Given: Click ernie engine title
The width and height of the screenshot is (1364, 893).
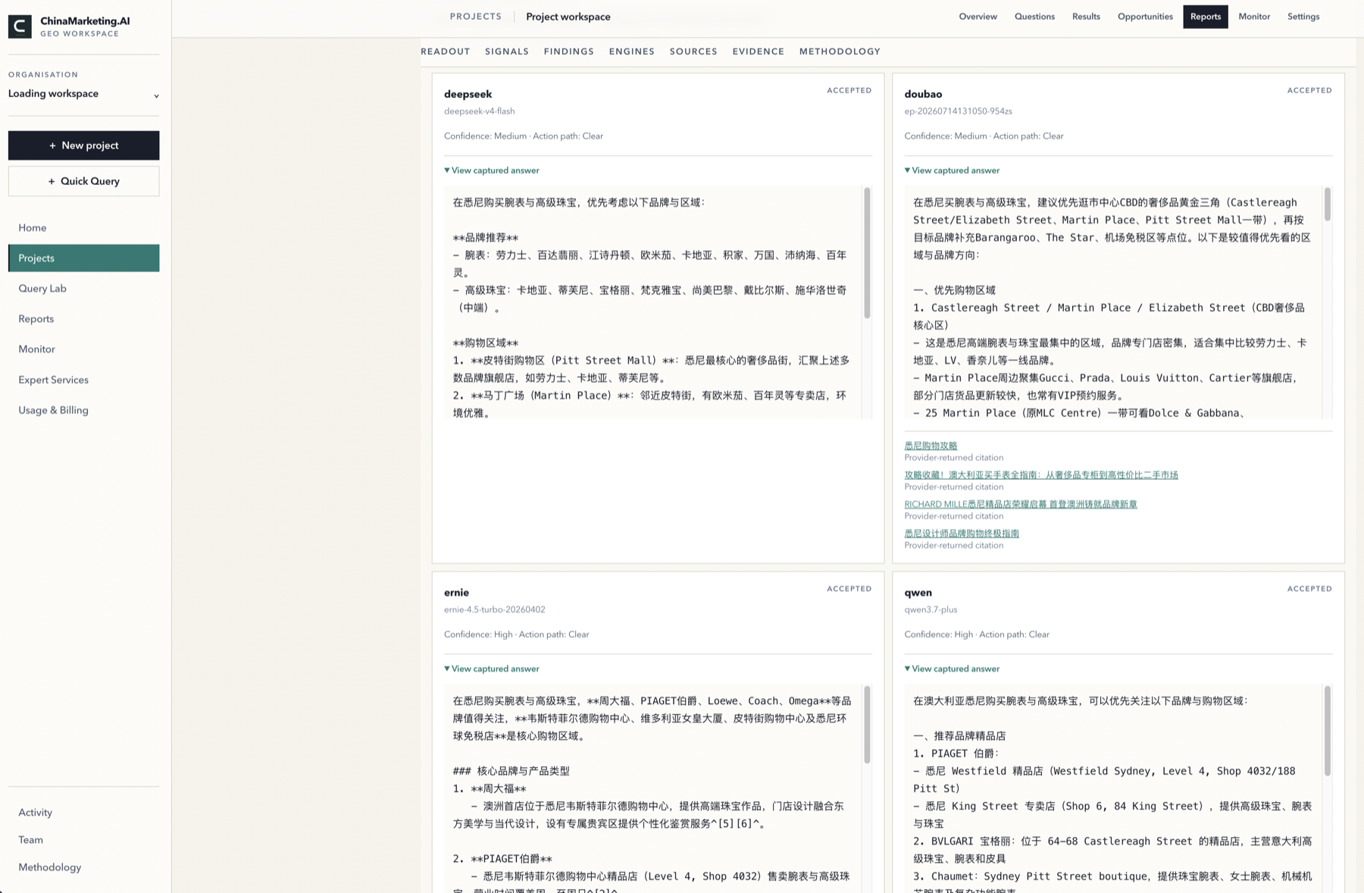Looking at the screenshot, I should coord(456,593).
